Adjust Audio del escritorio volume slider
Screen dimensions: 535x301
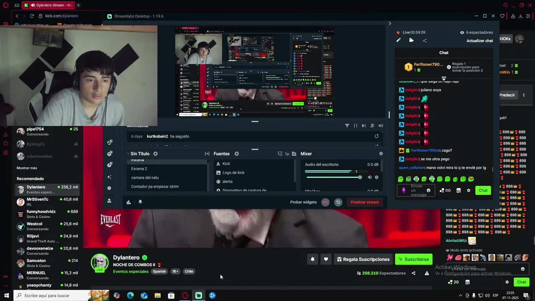pos(334,177)
